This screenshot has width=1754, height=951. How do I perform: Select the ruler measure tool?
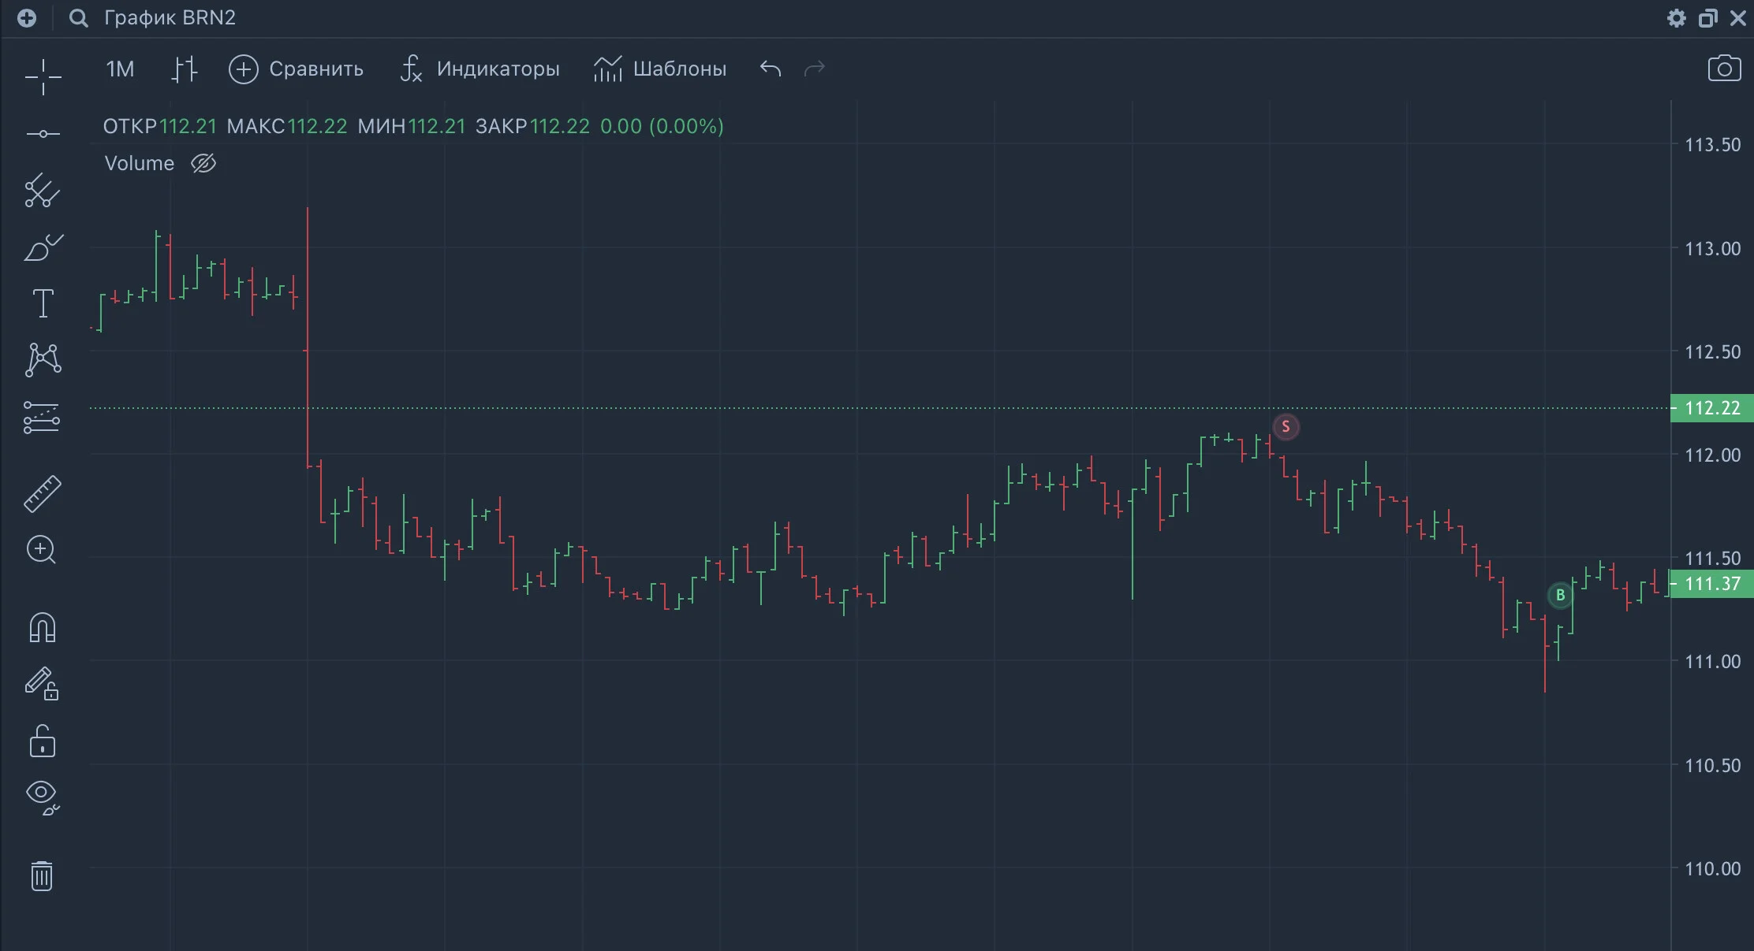coord(43,494)
